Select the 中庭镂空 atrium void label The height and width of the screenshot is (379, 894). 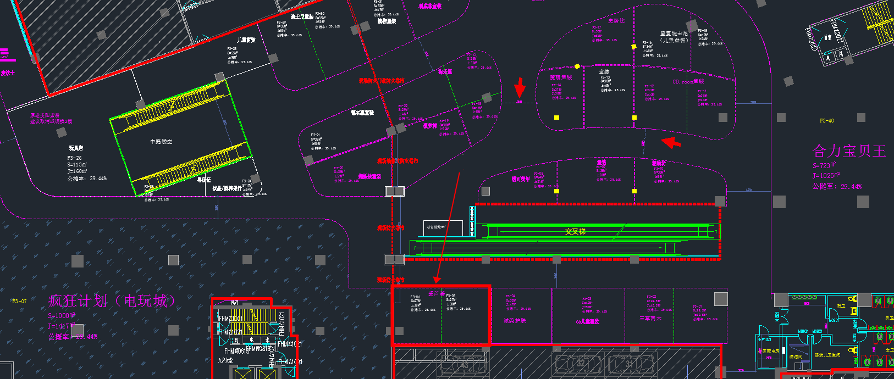click(161, 142)
